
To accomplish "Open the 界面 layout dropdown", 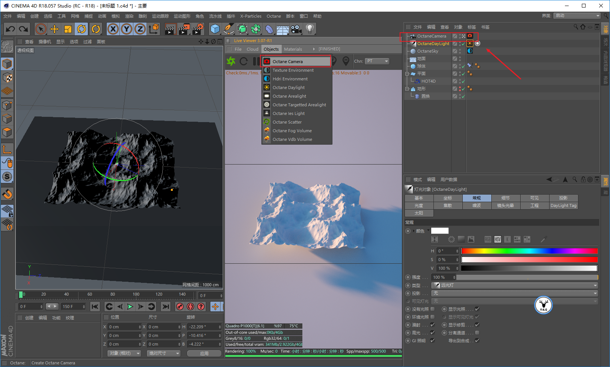I will [577, 15].
